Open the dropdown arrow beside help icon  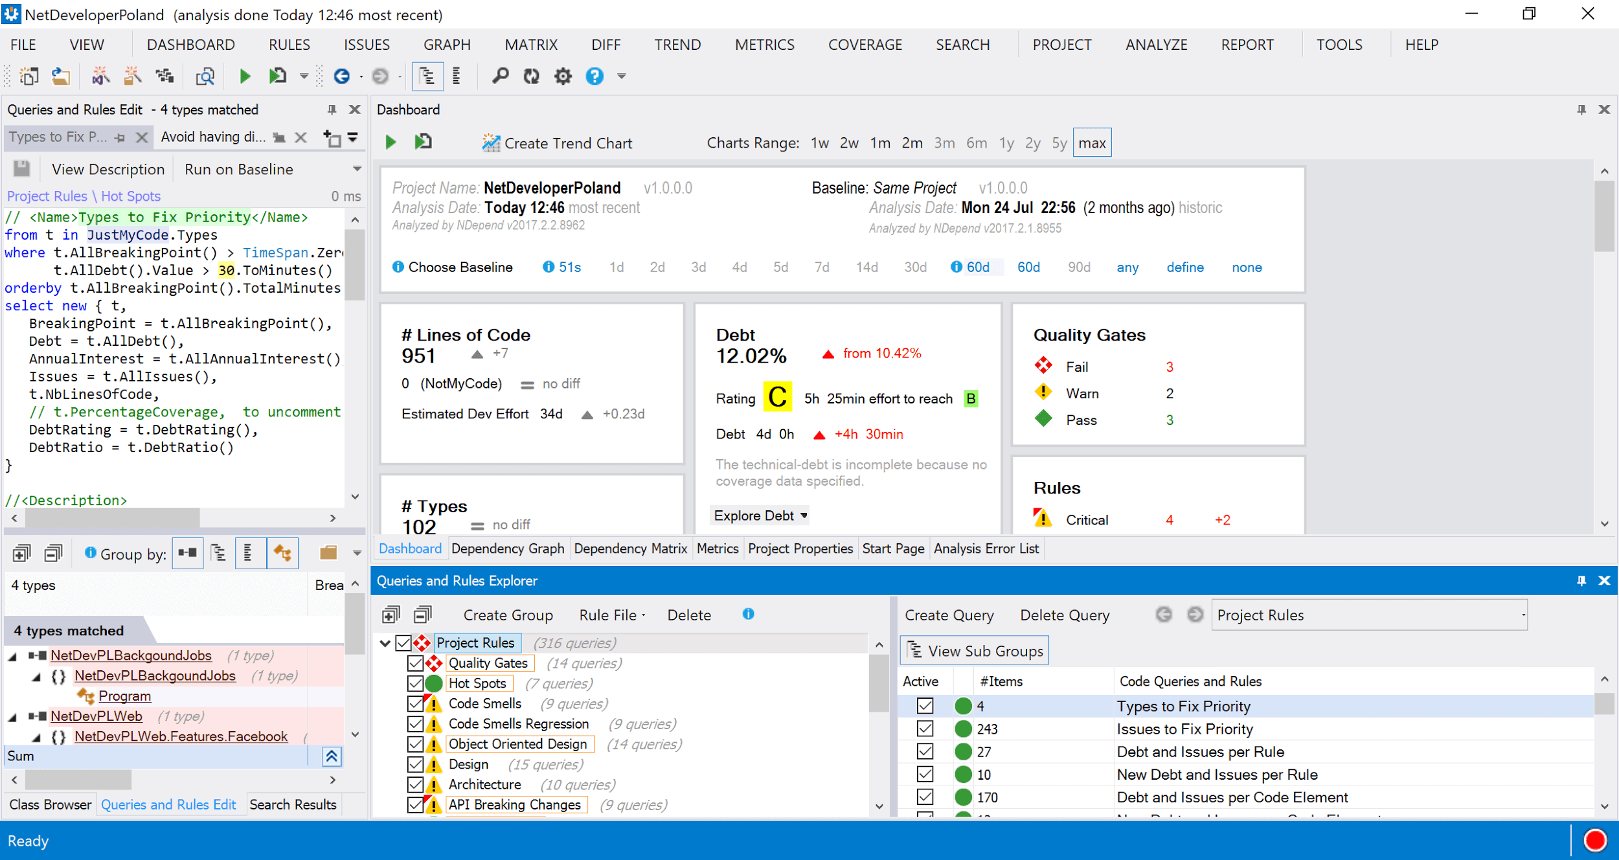click(x=622, y=76)
